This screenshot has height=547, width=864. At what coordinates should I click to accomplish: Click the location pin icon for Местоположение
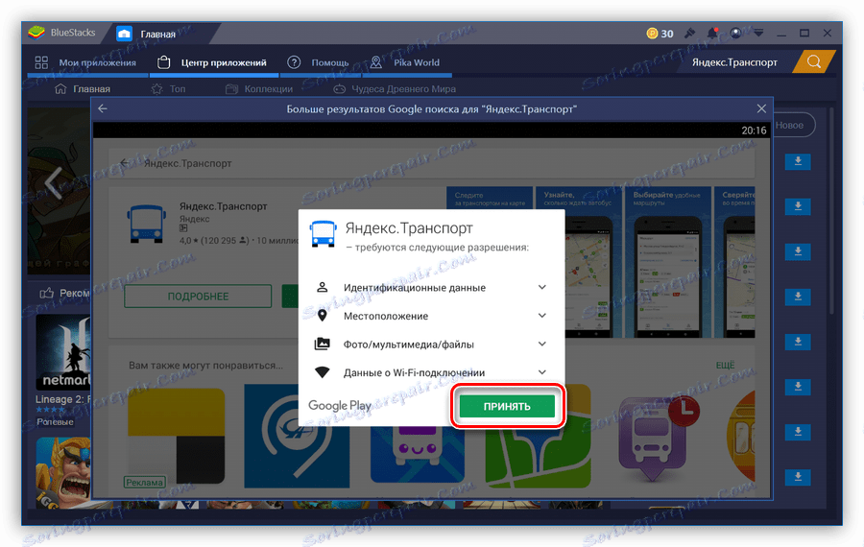[323, 316]
